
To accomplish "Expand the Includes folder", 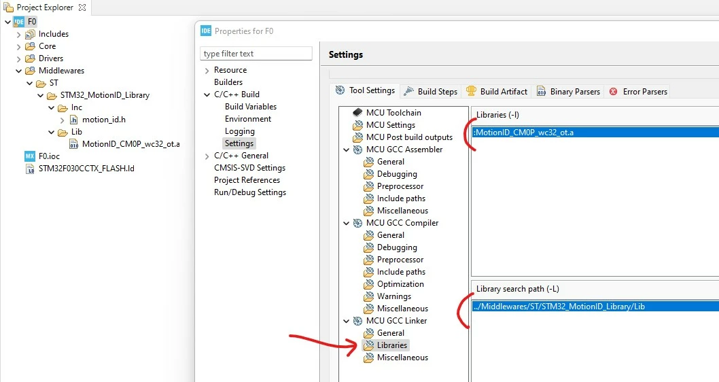I will pyautogui.click(x=19, y=35).
